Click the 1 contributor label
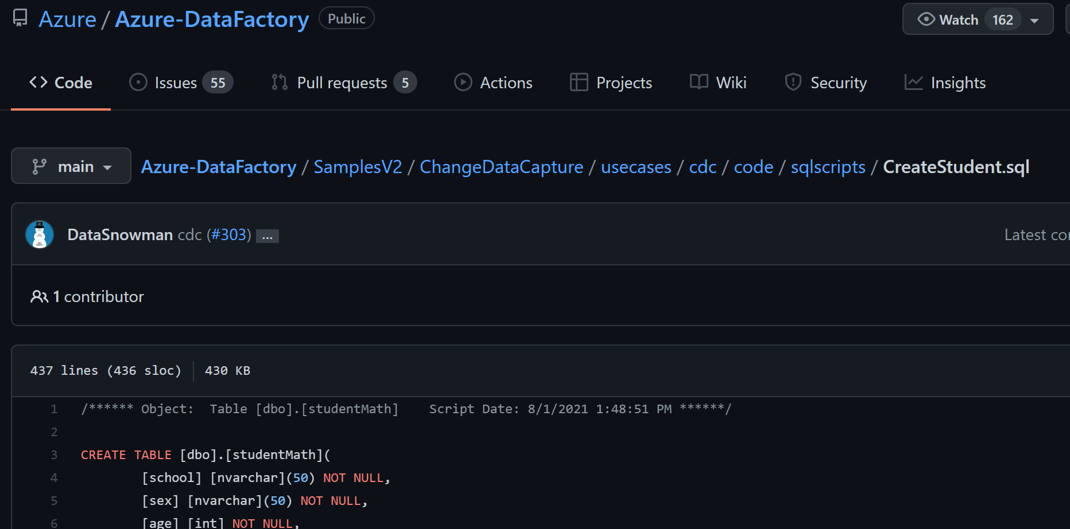 98,296
